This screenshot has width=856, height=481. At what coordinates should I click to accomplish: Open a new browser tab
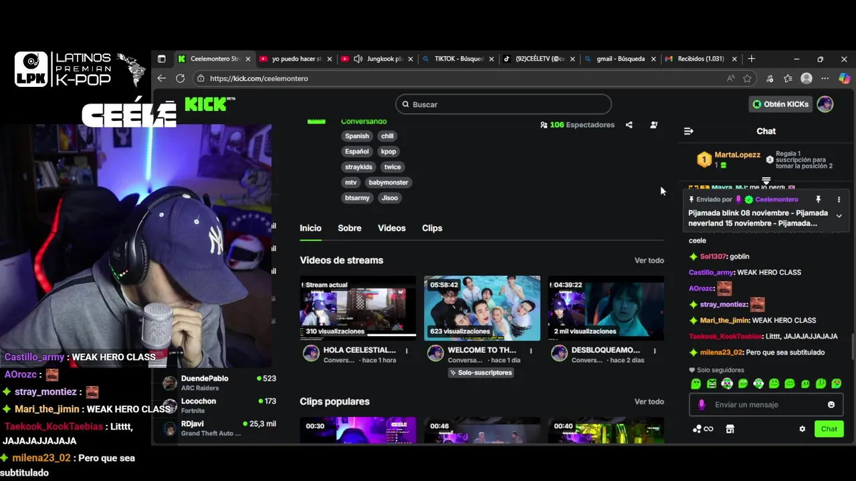click(752, 59)
